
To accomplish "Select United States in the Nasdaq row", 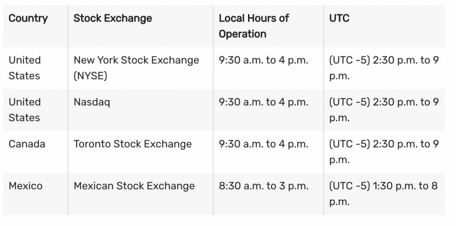I will pos(25,110).
